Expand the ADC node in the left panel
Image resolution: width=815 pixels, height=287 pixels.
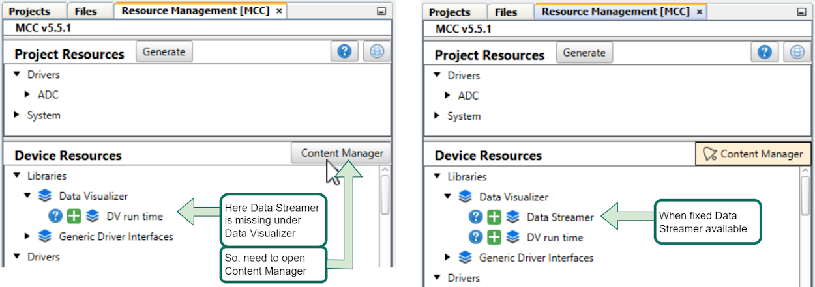(27, 95)
